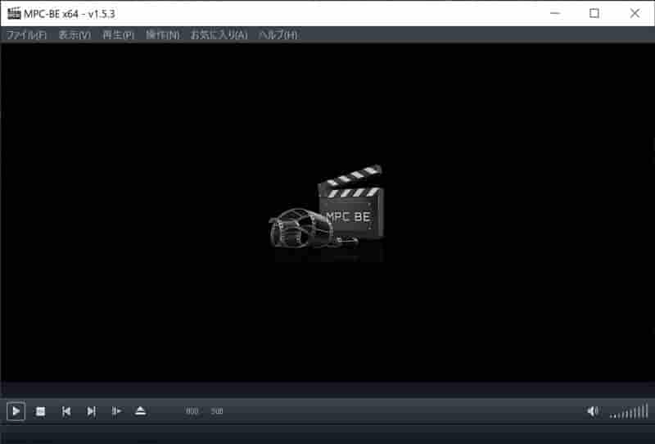The width and height of the screenshot is (655, 444).
Task: Open a file with the eject icon
Action: click(x=140, y=411)
